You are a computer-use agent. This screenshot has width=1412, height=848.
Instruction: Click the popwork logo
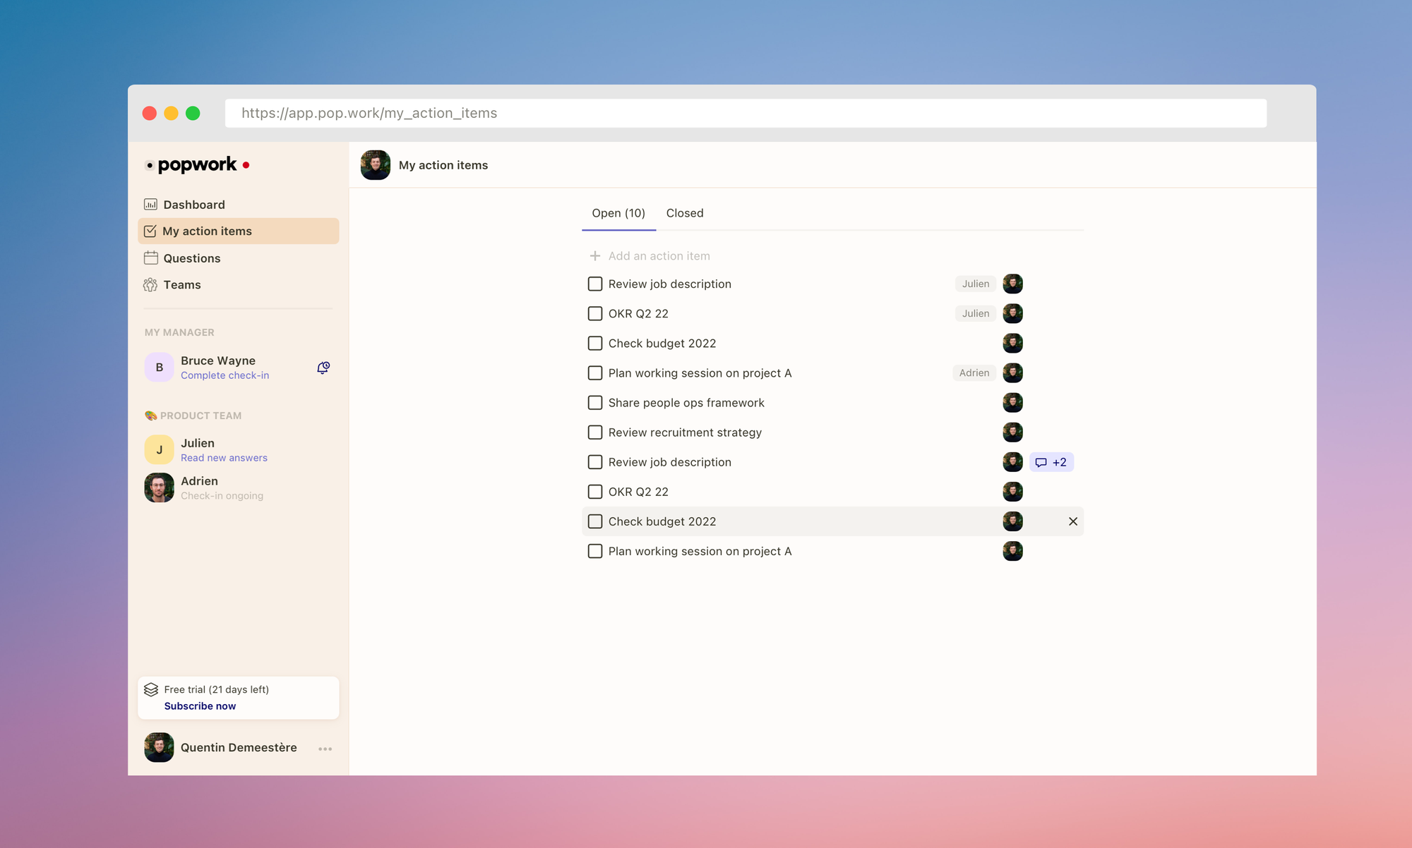(197, 165)
